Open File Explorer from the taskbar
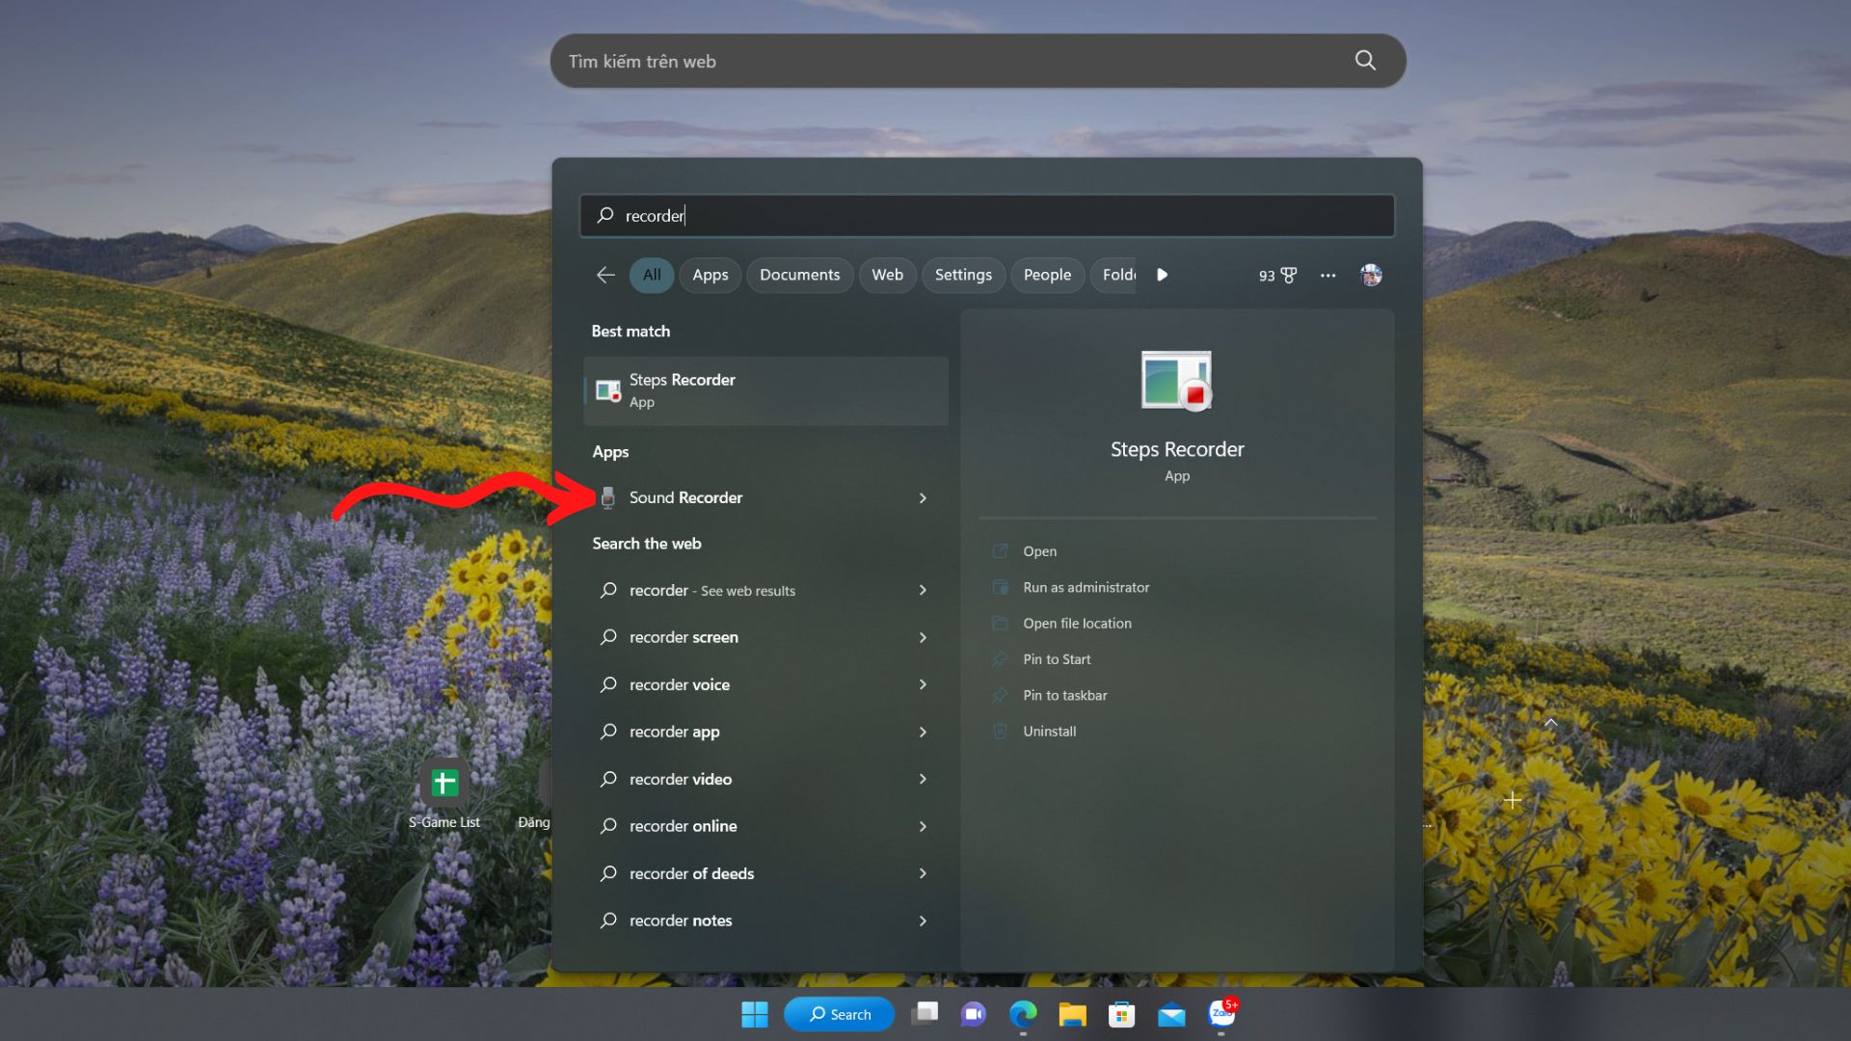The height and width of the screenshot is (1041, 1851). (x=1072, y=1014)
